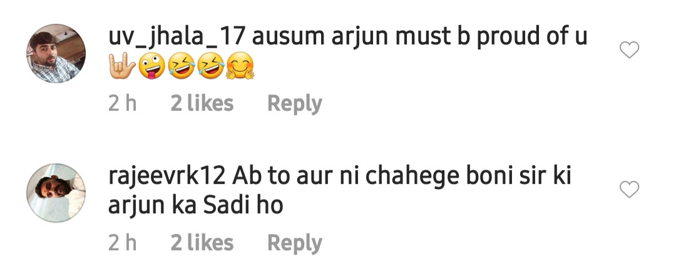This screenshot has height=259, width=676.
Task: Click the 2 h timestamp under uv_jhala_17's comment
Action: pos(123,103)
